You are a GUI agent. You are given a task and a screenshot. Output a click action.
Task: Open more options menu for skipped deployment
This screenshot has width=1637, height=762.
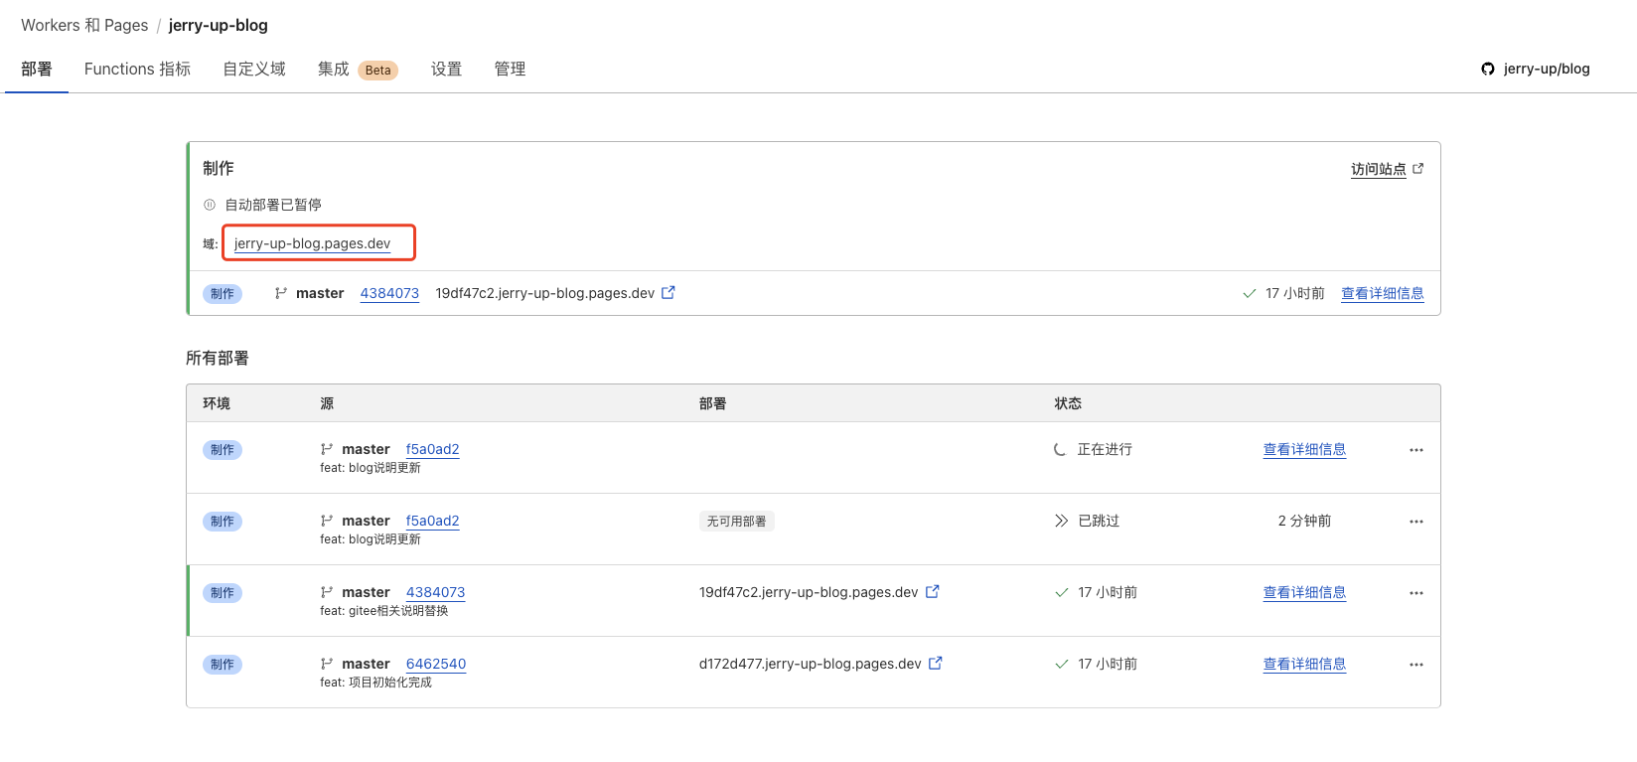[x=1415, y=522]
